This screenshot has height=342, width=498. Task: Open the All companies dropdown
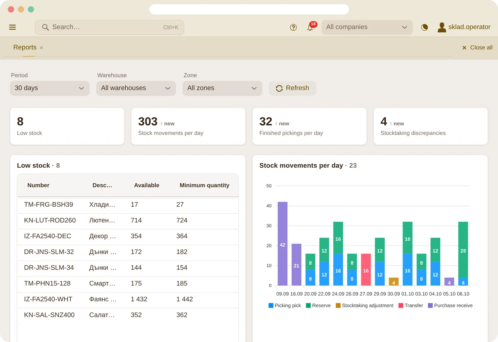pos(367,27)
